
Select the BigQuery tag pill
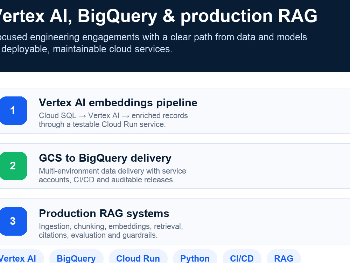pos(76,257)
